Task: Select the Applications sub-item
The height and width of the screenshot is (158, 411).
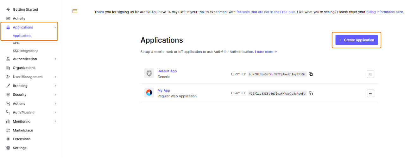Action: [22, 36]
